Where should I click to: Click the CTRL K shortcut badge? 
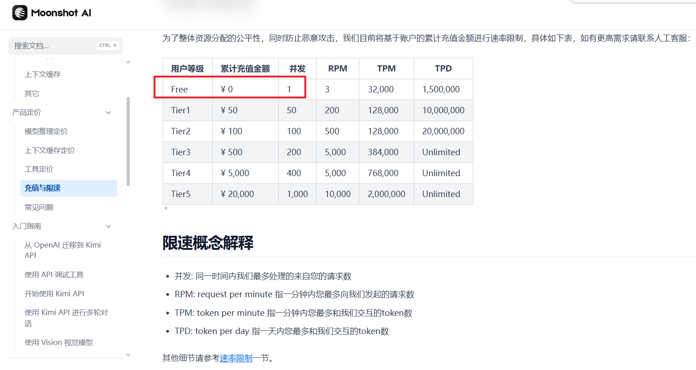coord(108,46)
